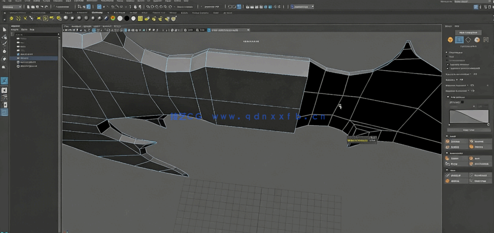Click Reset Curve button below falloff graph

[468, 130]
